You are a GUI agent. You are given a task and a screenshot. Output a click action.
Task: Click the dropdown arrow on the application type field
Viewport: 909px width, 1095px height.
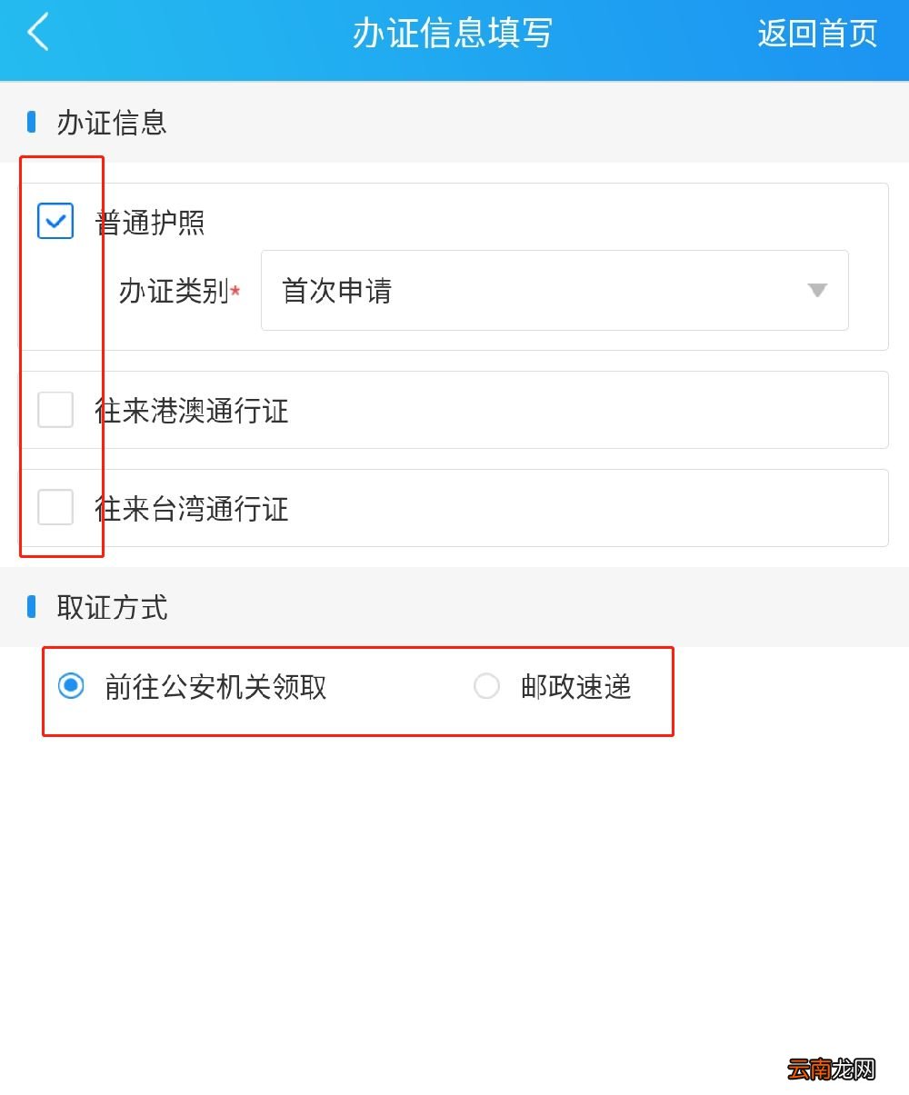pyautogui.click(x=817, y=291)
